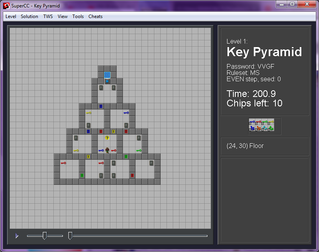Click the yellow key in room left of hint room
This screenshot has width=319, height=252.
click(x=76, y=150)
